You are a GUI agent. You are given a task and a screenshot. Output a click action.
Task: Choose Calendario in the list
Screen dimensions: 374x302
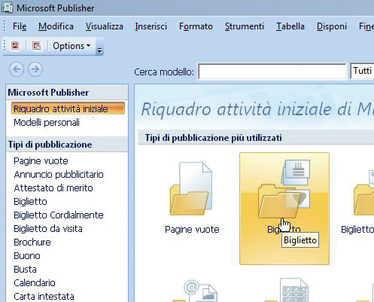coord(35,283)
